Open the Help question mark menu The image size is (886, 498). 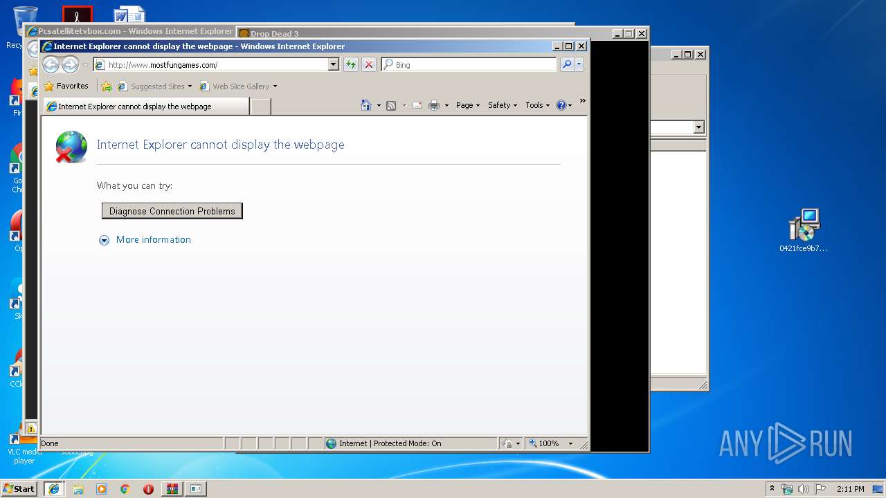564,105
